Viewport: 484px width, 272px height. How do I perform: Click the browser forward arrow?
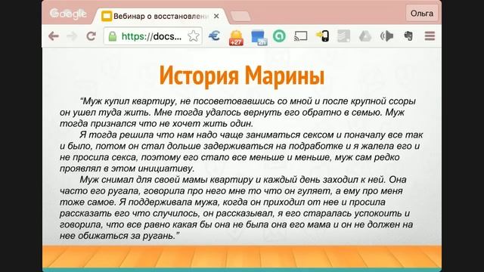tap(72, 36)
